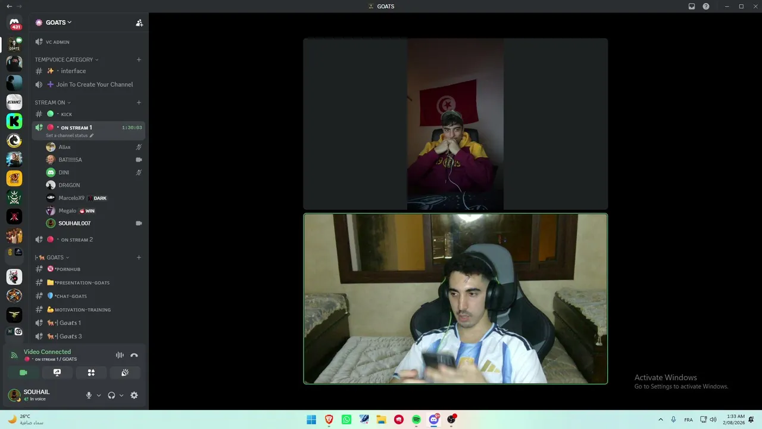
Task: Open the MOTIVATION-TRAINING channel
Action: 88,310
